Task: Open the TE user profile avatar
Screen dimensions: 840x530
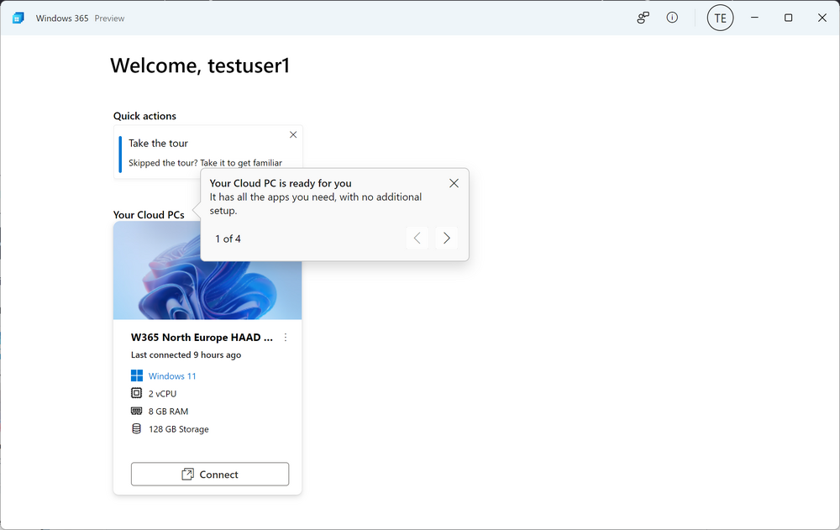Action: (720, 18)
